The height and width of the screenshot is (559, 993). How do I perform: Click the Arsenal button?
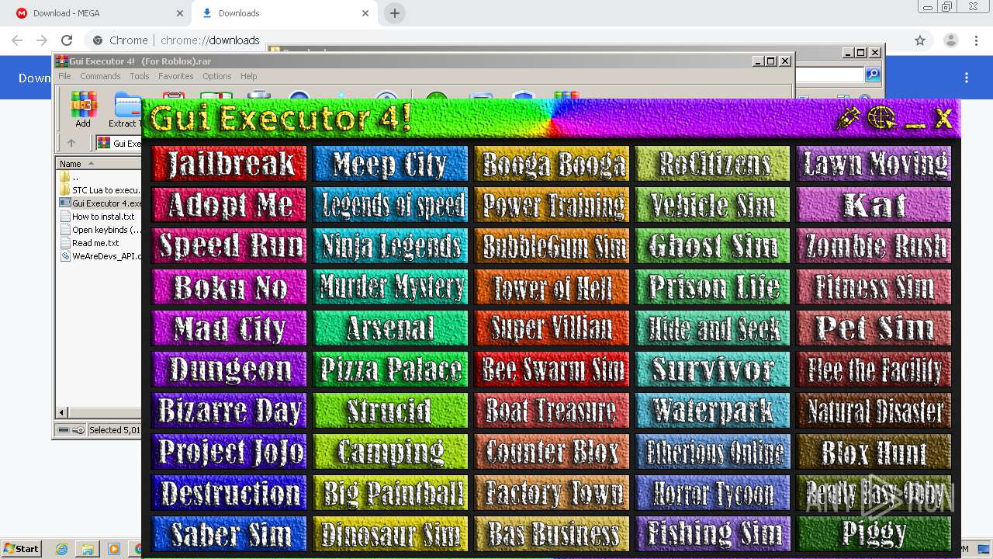[x=390, y=328]
